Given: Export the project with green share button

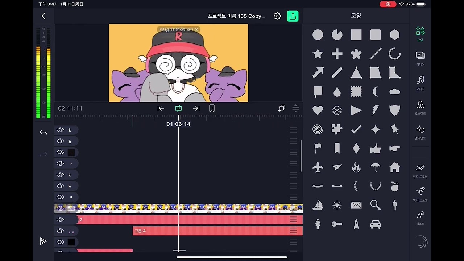Looking at the screenshot, I should [293, 16].
